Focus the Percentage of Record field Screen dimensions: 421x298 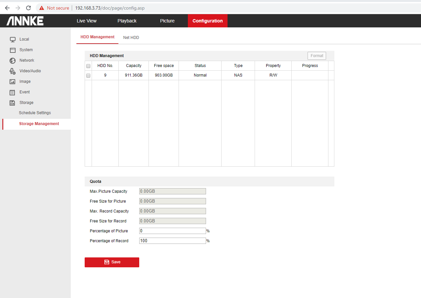coord(173,241)
